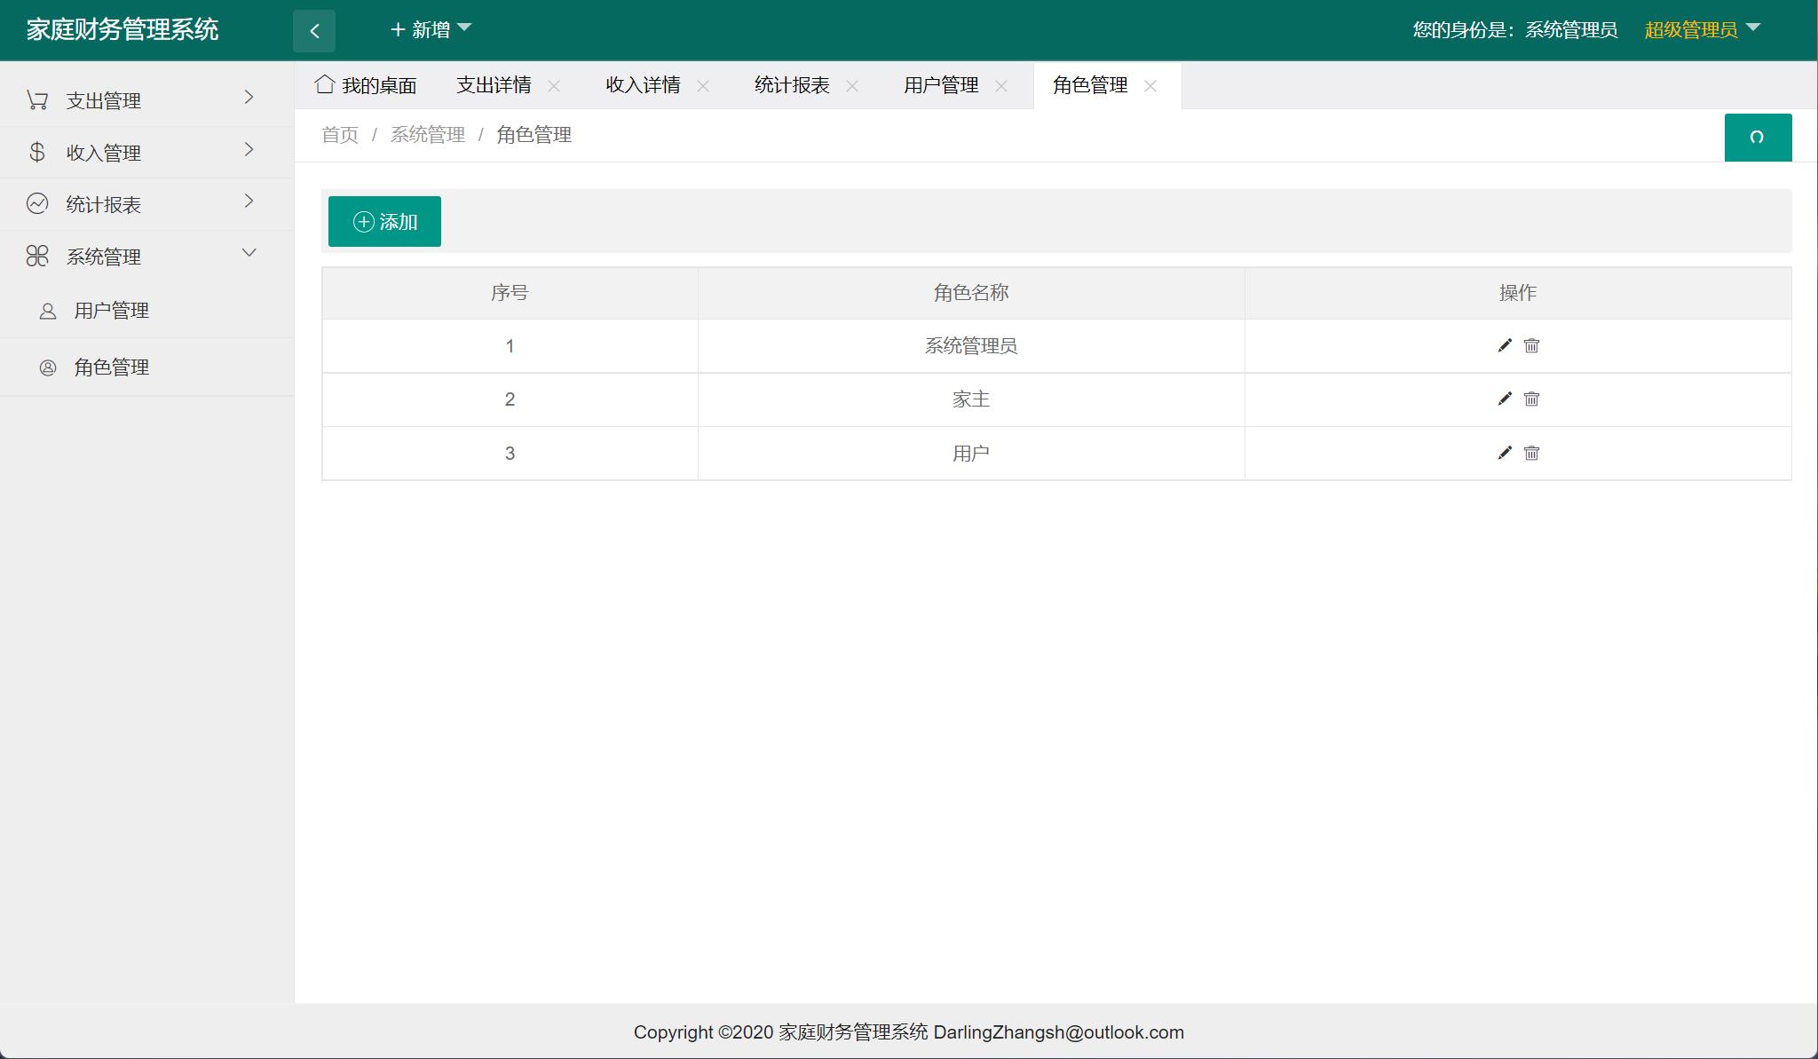
Task: Click the trash icon on the 用户 row
Action: [1532, 453]
